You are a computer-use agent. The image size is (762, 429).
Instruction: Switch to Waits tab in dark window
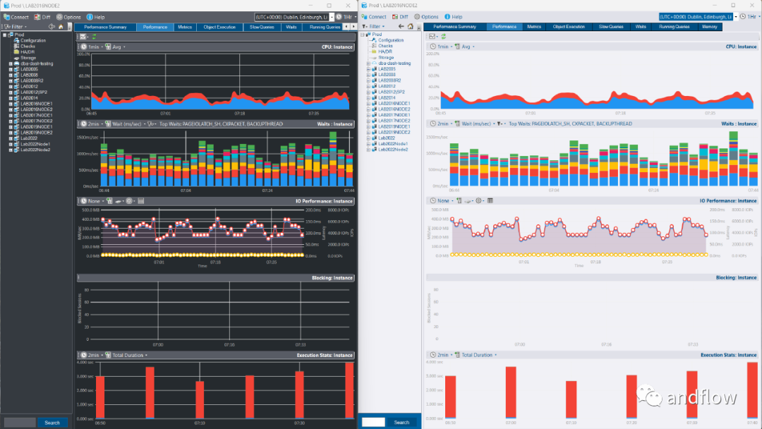click(291, 28)
